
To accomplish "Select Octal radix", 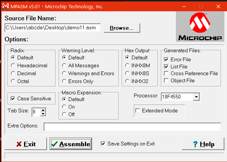I will (13, 81).
